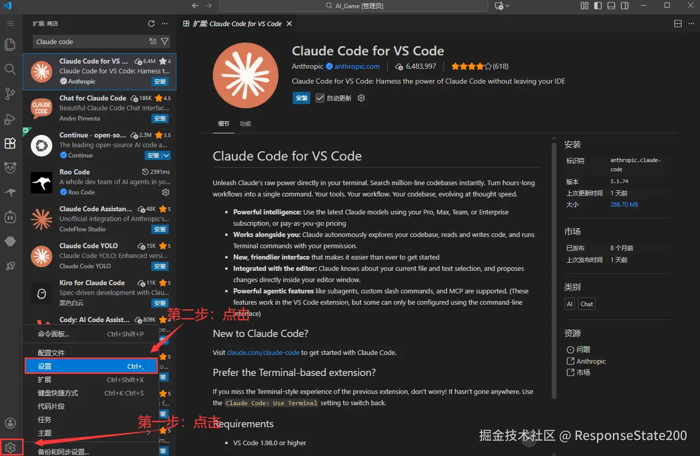Toggle the 自动更新 checkbox
Viewport: 700px width, 456px height.
[320, 98]
